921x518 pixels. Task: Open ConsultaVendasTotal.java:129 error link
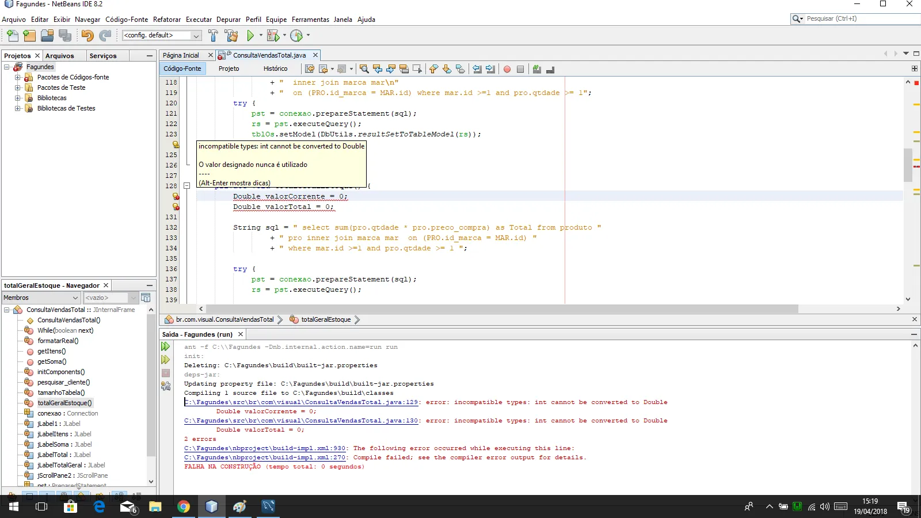pyautogui.click(x=302, y=402)
